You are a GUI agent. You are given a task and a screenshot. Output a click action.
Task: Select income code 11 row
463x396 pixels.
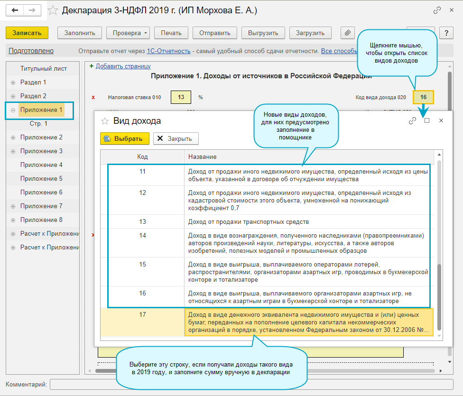[267, 175]
